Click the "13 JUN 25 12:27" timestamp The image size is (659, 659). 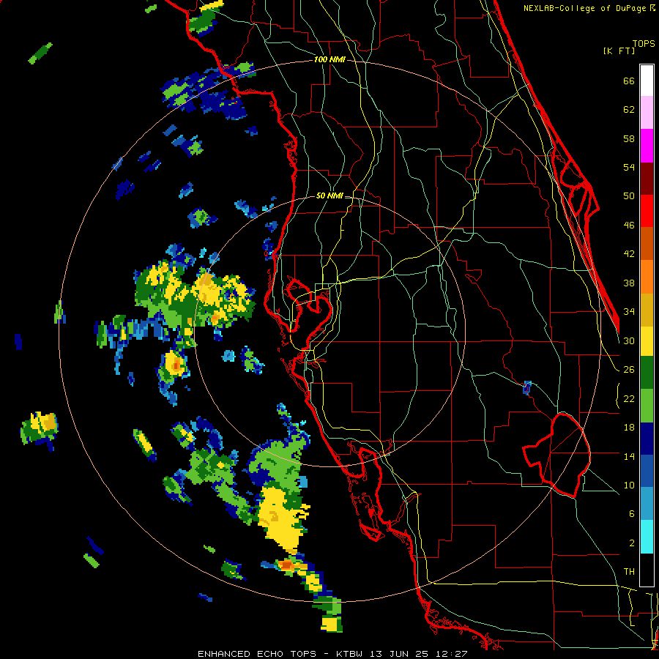419,654
